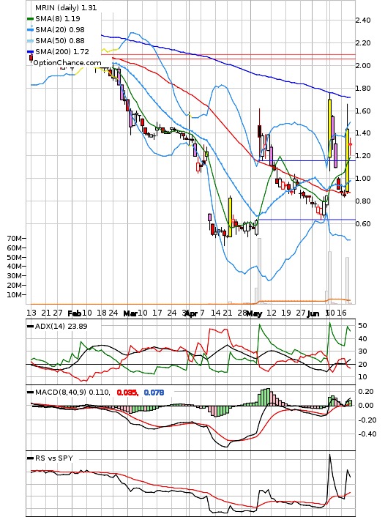Click the 1.60 price axis label
385x517 pixels.
[x=363, y=111]
